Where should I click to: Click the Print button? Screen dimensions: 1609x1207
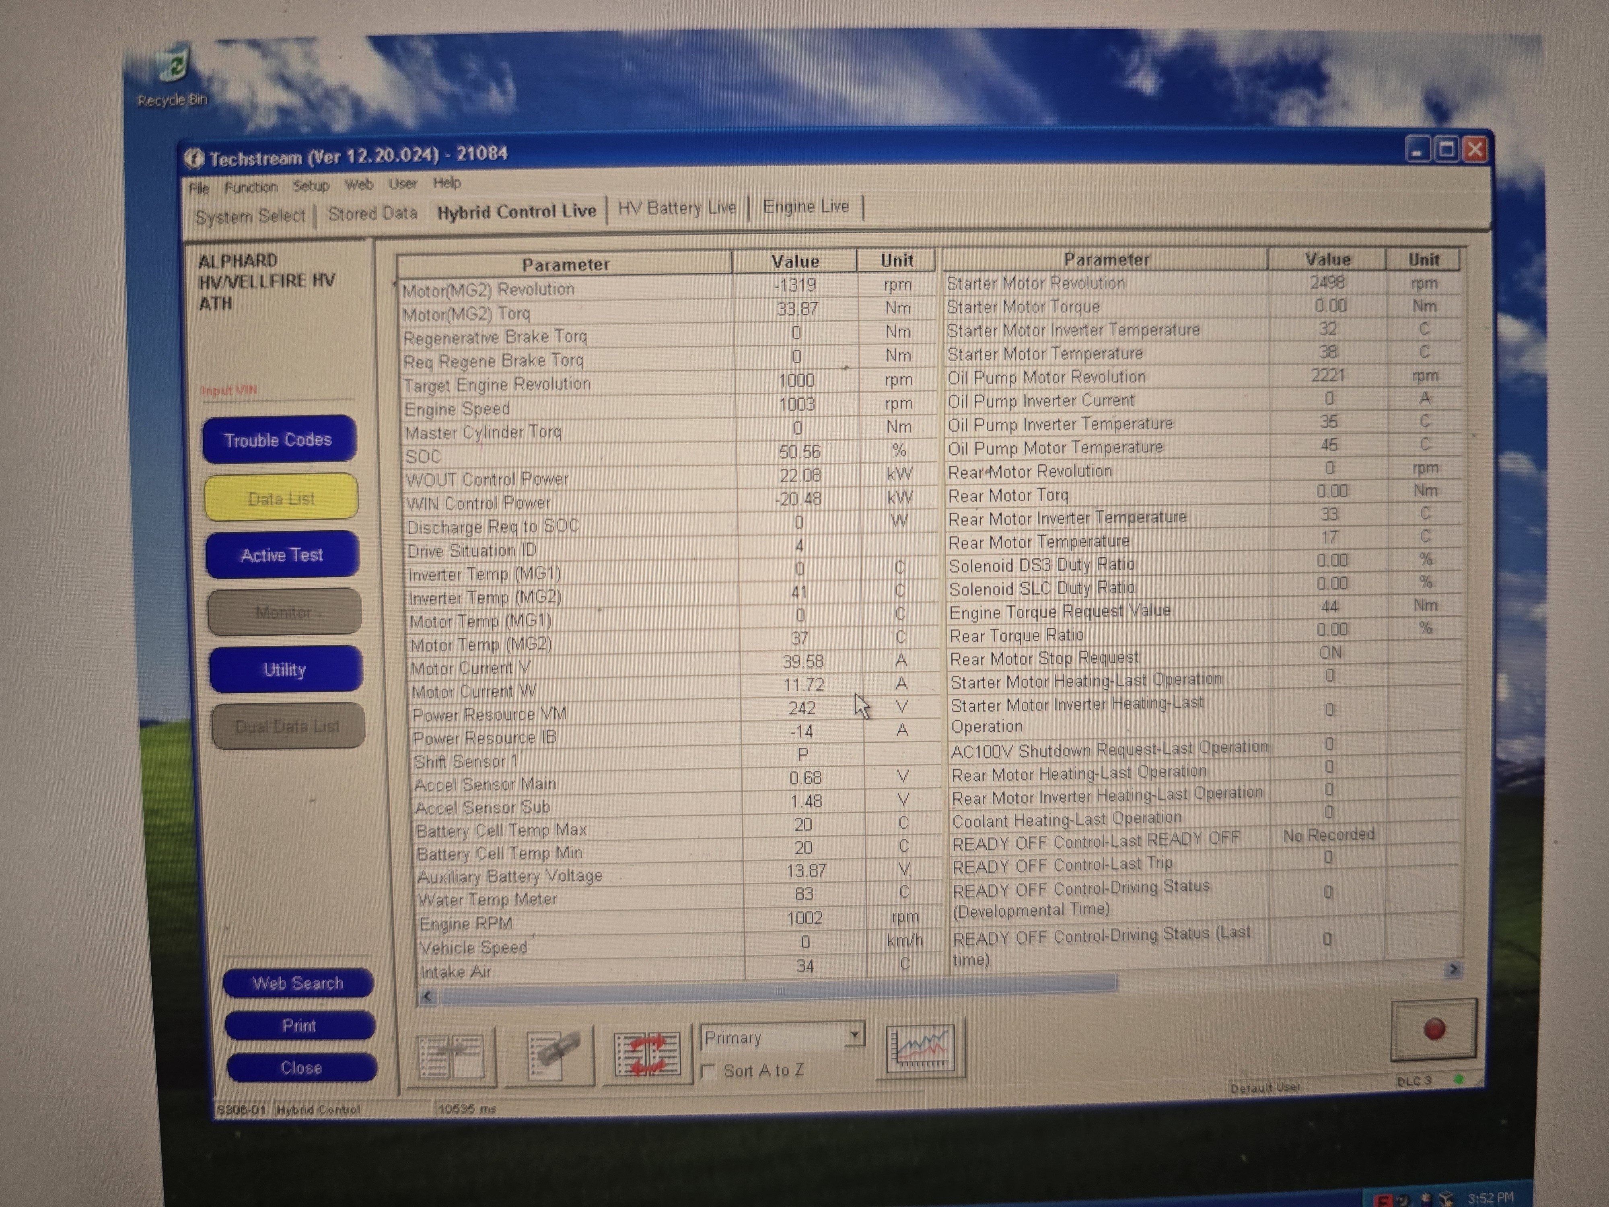(x=299, y=1025)
